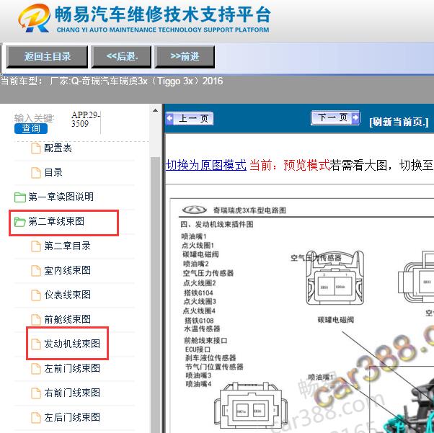
Task: Click the page icon beside 右前门线束图
Action: click(x=36, y=393)
